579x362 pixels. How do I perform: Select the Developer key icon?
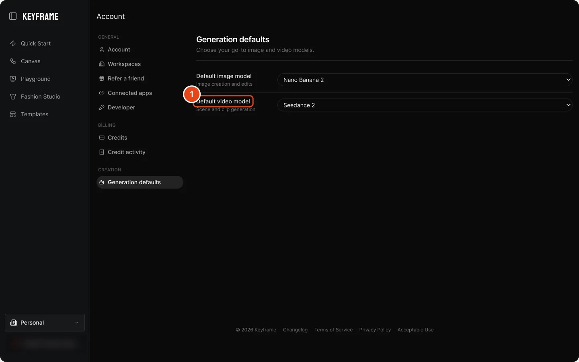(102, 107)
